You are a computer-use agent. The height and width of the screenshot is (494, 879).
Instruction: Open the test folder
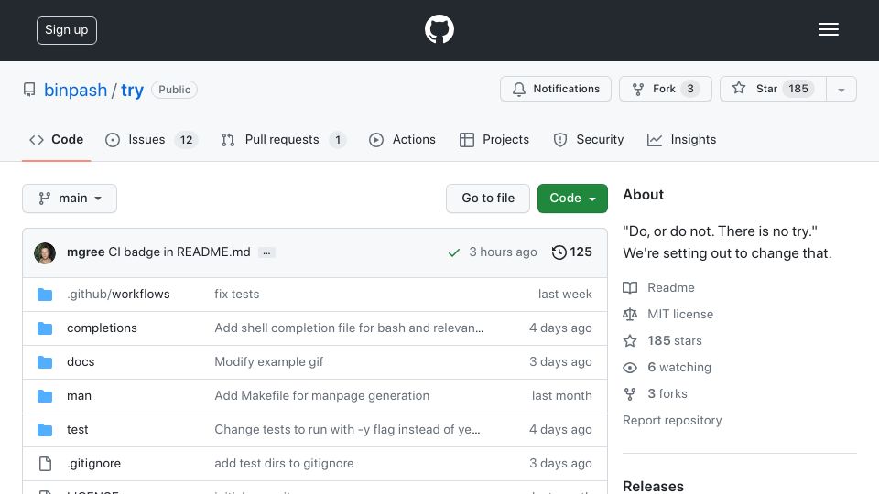click(77, 430)
